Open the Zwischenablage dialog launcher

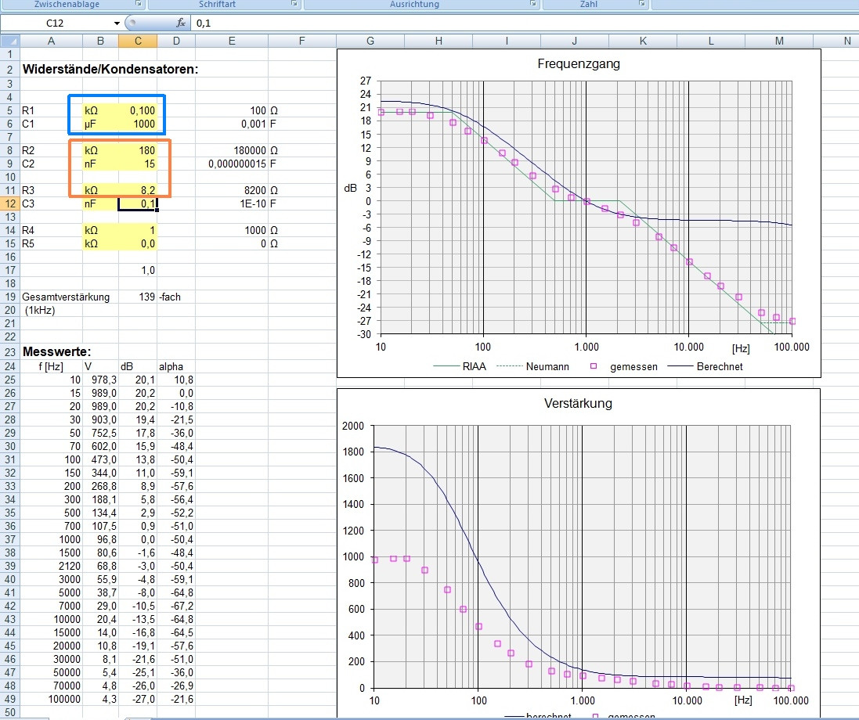[139, 4]
